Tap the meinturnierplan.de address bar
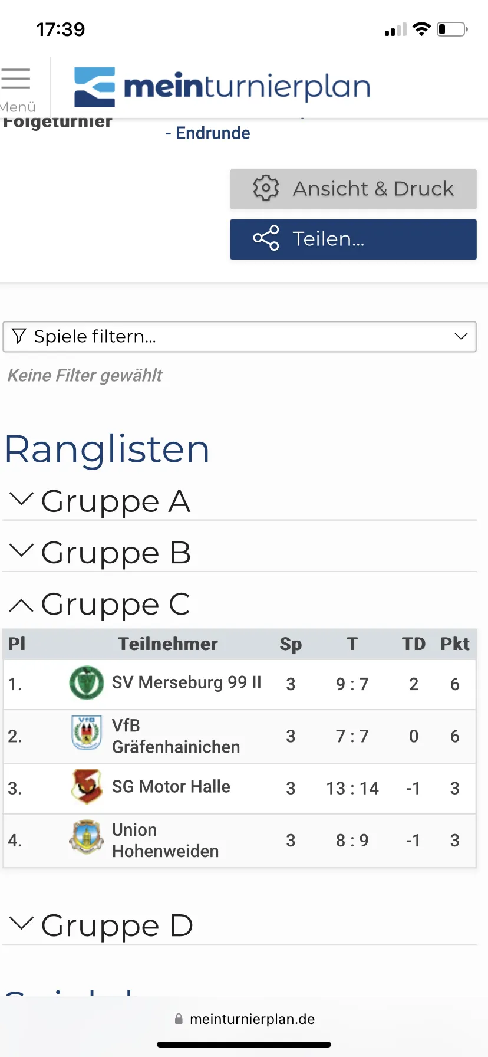This screenshot has height=1057, width=488. (x=245, y=1019)
